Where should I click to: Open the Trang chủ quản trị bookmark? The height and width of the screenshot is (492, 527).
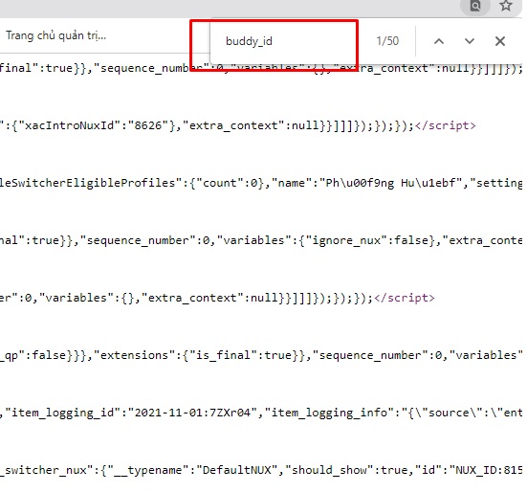point(55,35)
